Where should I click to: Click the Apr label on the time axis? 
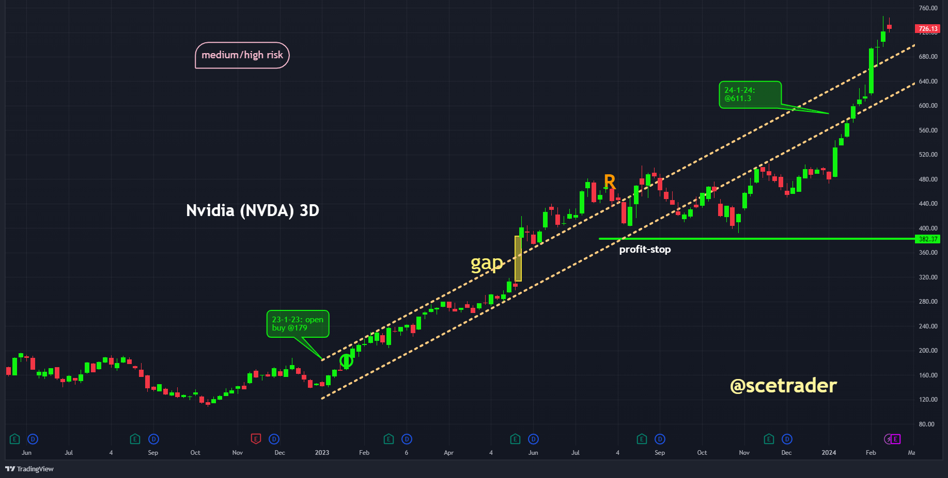pos(448,453)
